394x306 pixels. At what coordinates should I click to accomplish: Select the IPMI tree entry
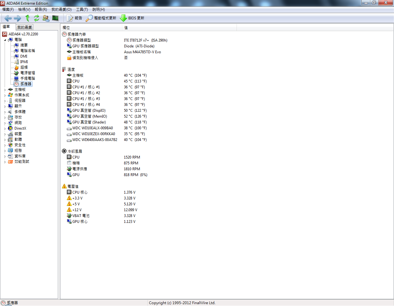[24, 62]
